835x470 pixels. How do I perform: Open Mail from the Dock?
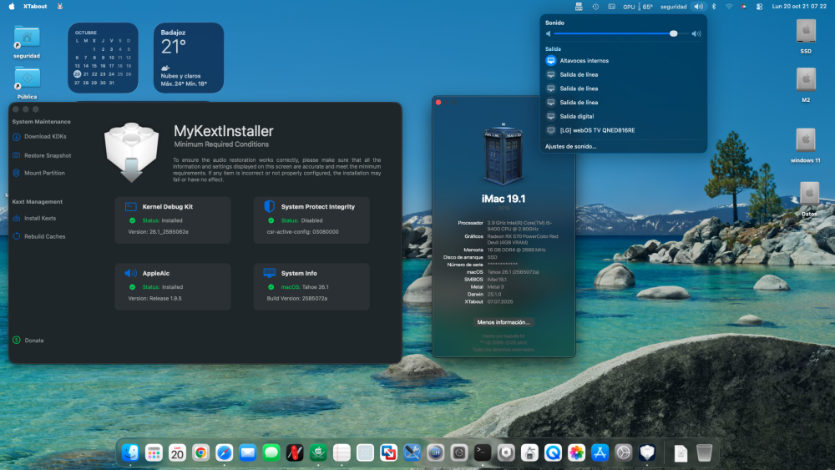point(248,452)
